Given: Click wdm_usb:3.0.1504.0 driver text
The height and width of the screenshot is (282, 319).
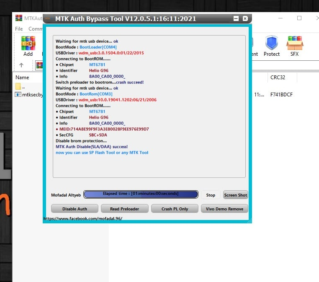Looking at the screenshot, I should 111,53.
